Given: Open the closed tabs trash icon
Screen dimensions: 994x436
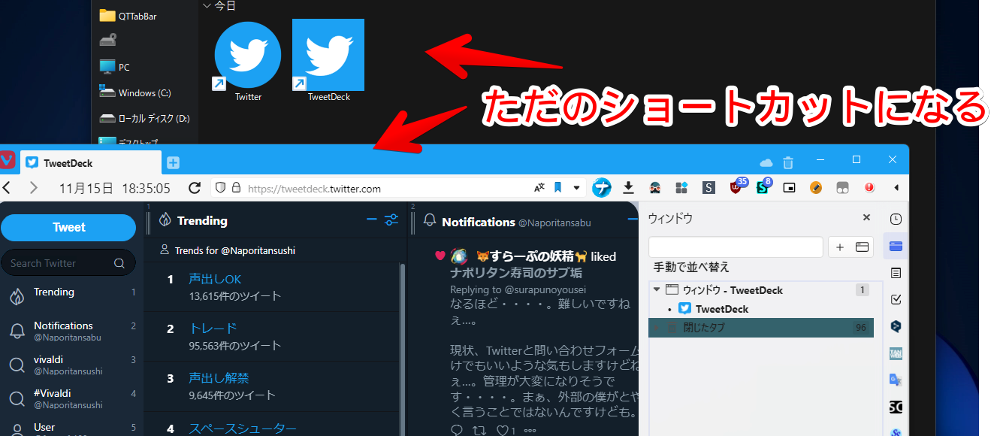Looking at the screenshot, I should (x=788, y=162).
